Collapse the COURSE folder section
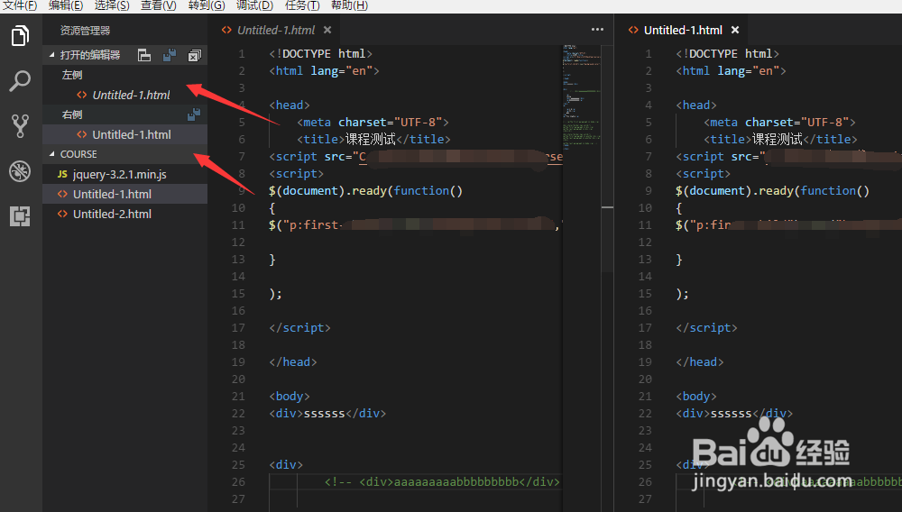902x512 pixels. coord(51,154)
